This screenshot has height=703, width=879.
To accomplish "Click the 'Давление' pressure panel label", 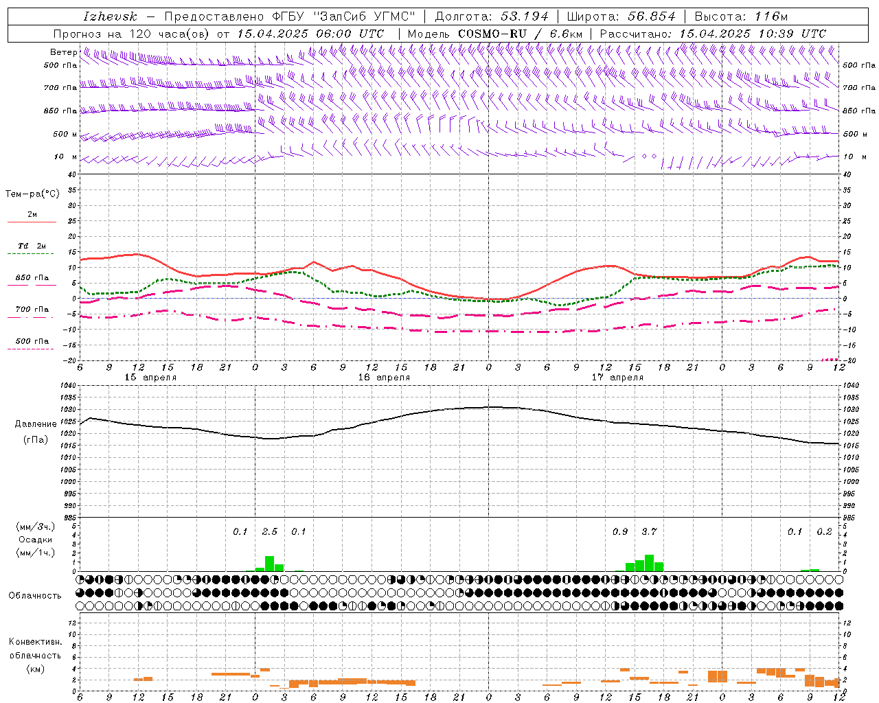I will pyautogui.click(x=35, y=424).
